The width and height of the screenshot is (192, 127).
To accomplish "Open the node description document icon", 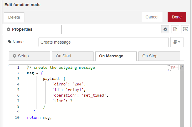I will click(175, 29).
